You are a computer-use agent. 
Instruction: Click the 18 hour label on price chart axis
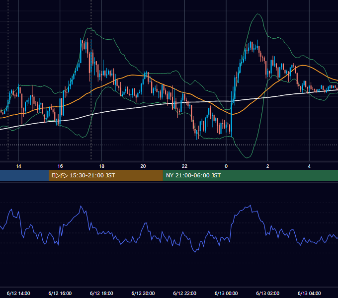click(x=101, y=166)
